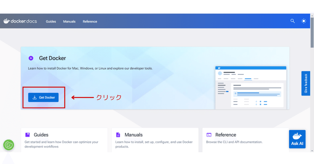This screenshot has height=164, width=314.
Task: Open the Ask AI whale button
Action: [297, 139]
